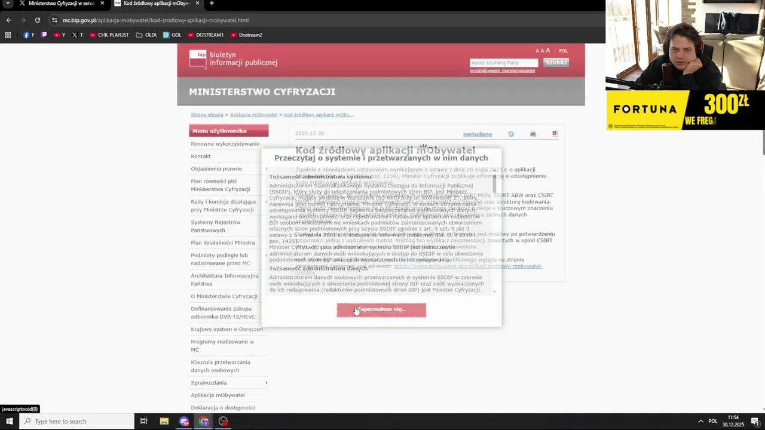Screen dimensions: 765x430
Task: Open wyszukiwanie zaawansowane link
Action: [502, 70]
